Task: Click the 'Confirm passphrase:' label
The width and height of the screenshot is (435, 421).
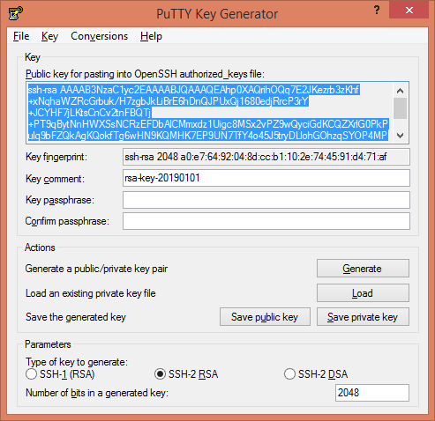Action: (67, 221)
